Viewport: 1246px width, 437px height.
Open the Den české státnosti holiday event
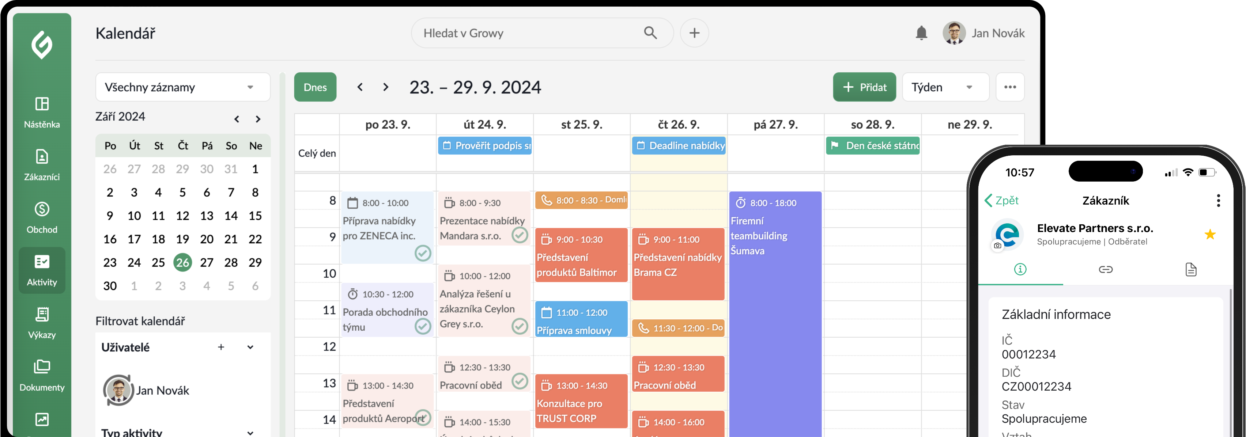pos(873,145)
